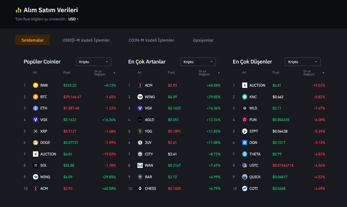Image resolution: width=347 pixels, height=207 pixels.
Task: Open the USD currency dropdown
Action: point(73,19)
